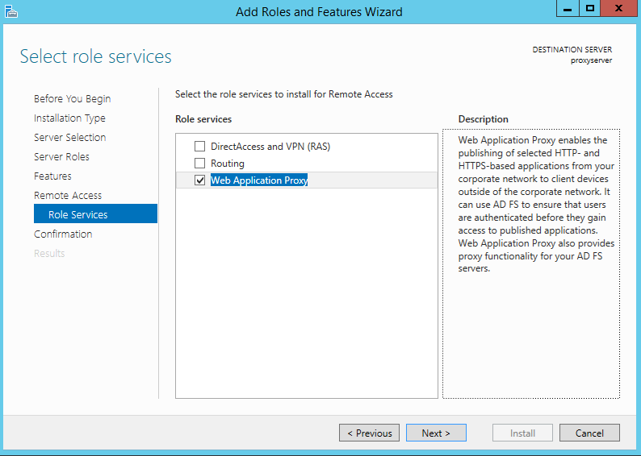
Task: Navigate to the Server Roles step
Action: click(x=61, y=156)
